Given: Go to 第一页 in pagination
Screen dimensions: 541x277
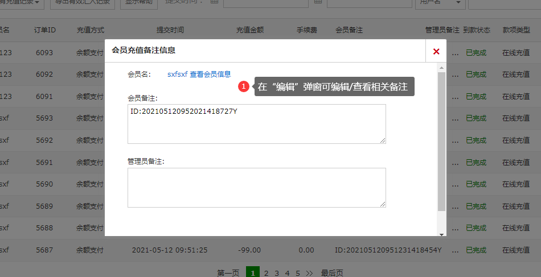Looking at the screenshot, I should [228, 273].
